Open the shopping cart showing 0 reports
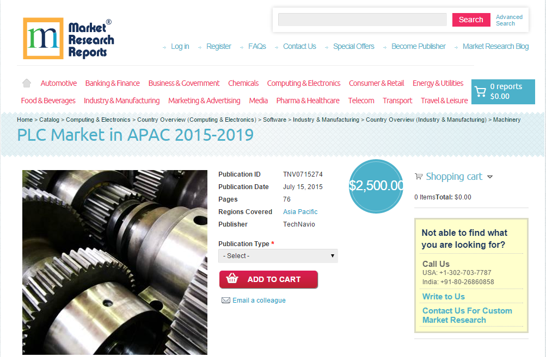 pyautogui.click(x=502, y=91)
